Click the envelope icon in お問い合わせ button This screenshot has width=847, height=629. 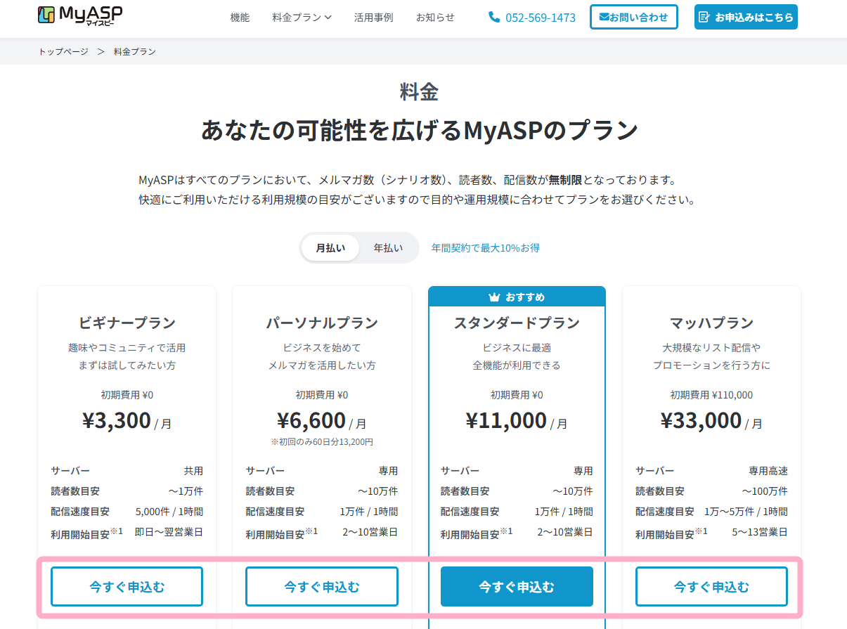tap(602, 18)
